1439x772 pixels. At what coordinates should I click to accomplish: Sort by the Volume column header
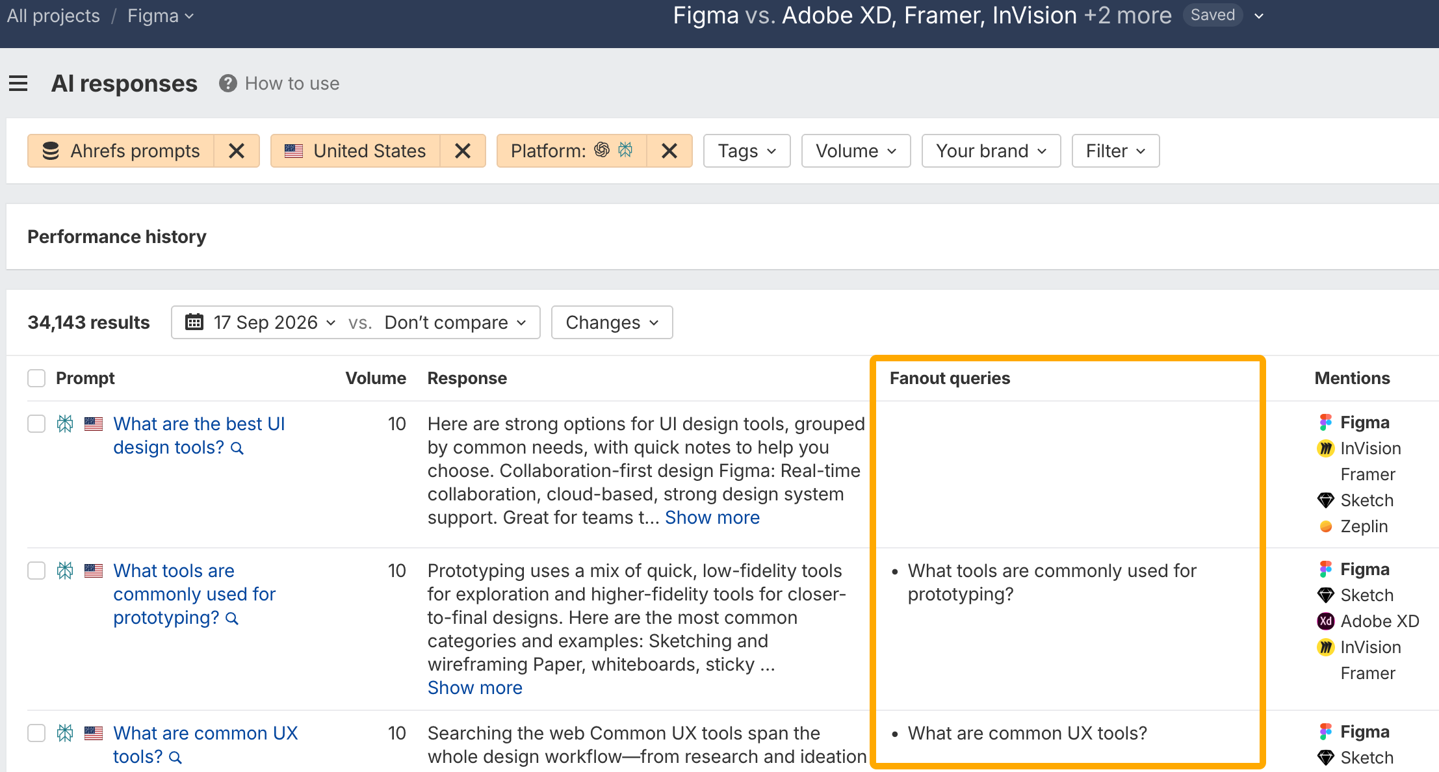coord(376,378)
